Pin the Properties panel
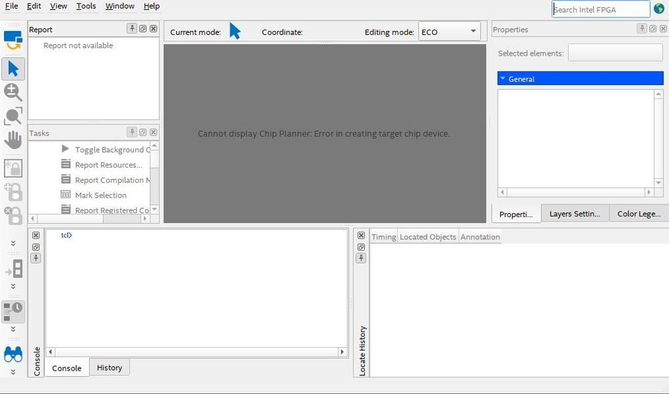The height and width of the screenshot is (394, 669). click(x=642, y=29)
